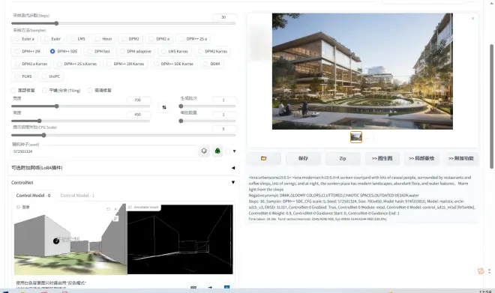Reuse last seed with the green recycle icon

[217, 151]
